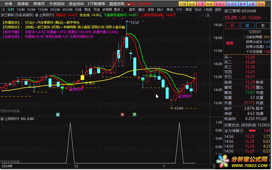
Task: Click the 净资 8.62 value
Action: [251, 114]
